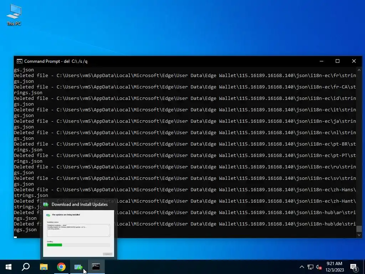The image size is (365, 274).
Task: Click the deleted file line for i18n-hub\de
Action: click(185, 227)
